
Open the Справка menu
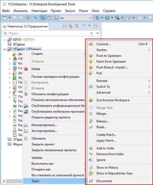point(109,11)
